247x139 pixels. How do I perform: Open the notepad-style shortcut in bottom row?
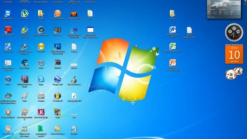click(x=74, y=129)
